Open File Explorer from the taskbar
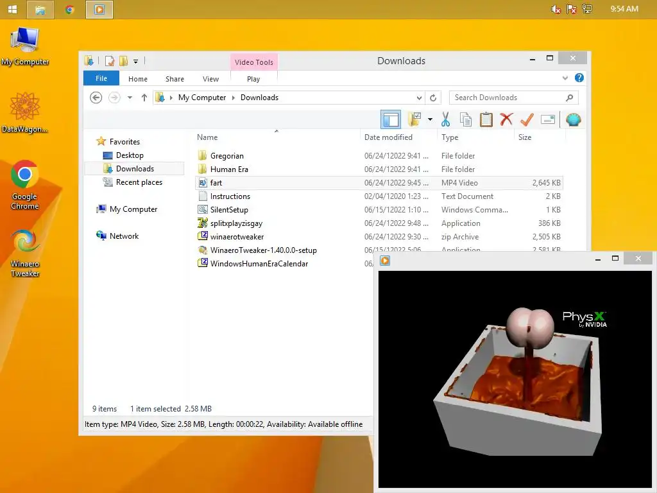657x493 pixels. tap(40, 10)
